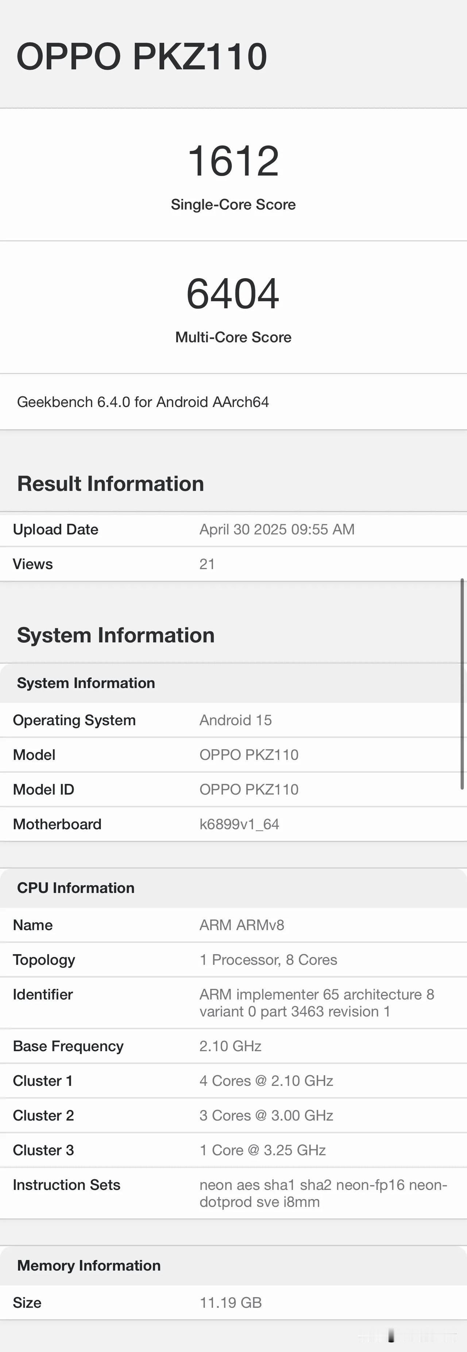The height and width of the screenshot is (1352, 467).
Task: Click the Identifier row label
Action: coord(42,995)
